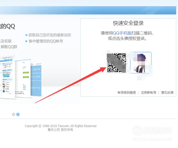Click the 获取自己及好友的最新动态 text

[50, 35]
